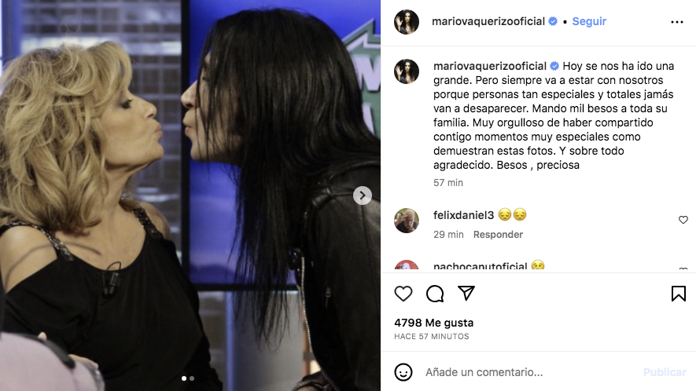Share post via paper plane icon
The image size is (696, 391).
pos(466,293)
